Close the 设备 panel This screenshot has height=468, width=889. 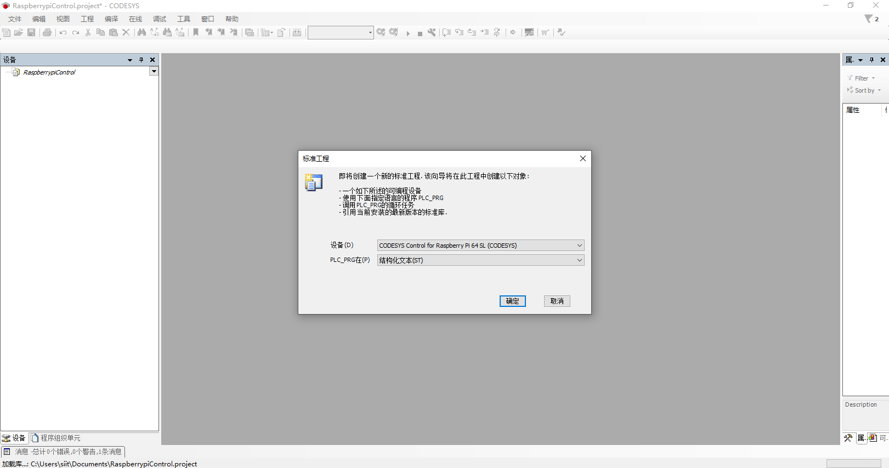[152, 60]
